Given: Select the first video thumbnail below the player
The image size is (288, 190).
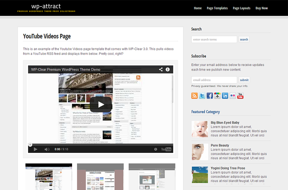Looking at the screenshot, I should (x=49, y=177).
